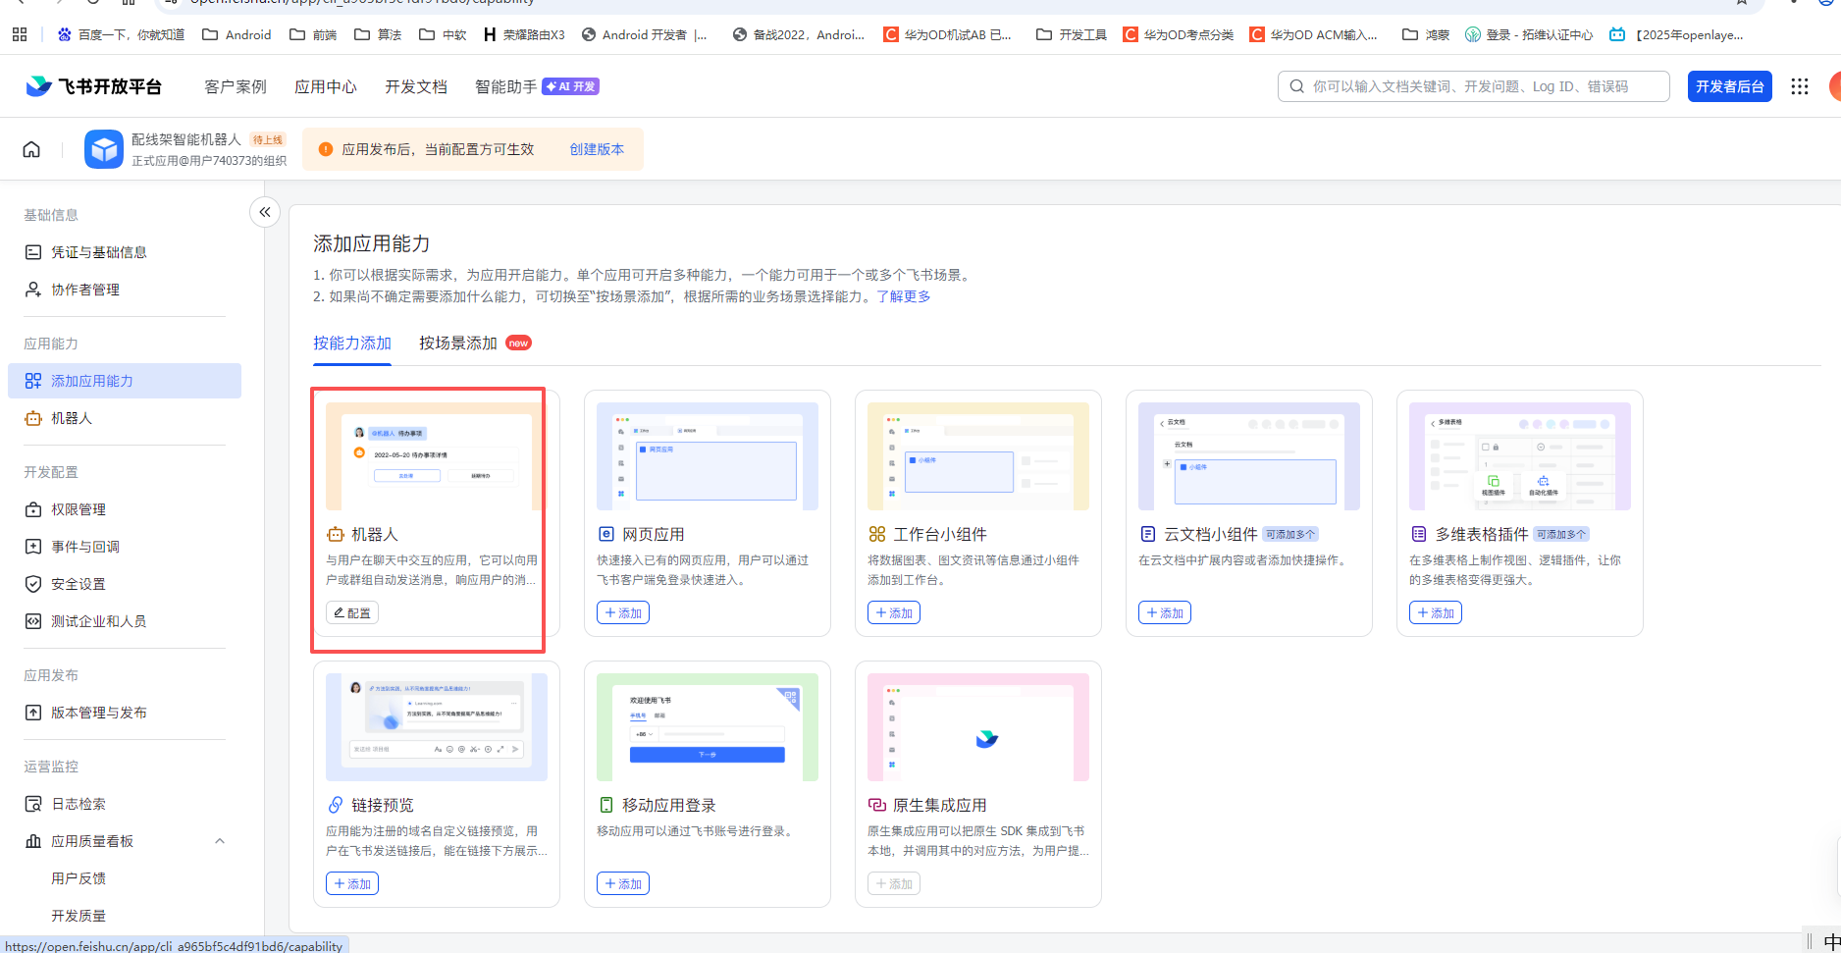1841x953 pixels.
Task: Click the Feishu Open Platform logo
Action: pyautogui.click(x=93, y=86)
